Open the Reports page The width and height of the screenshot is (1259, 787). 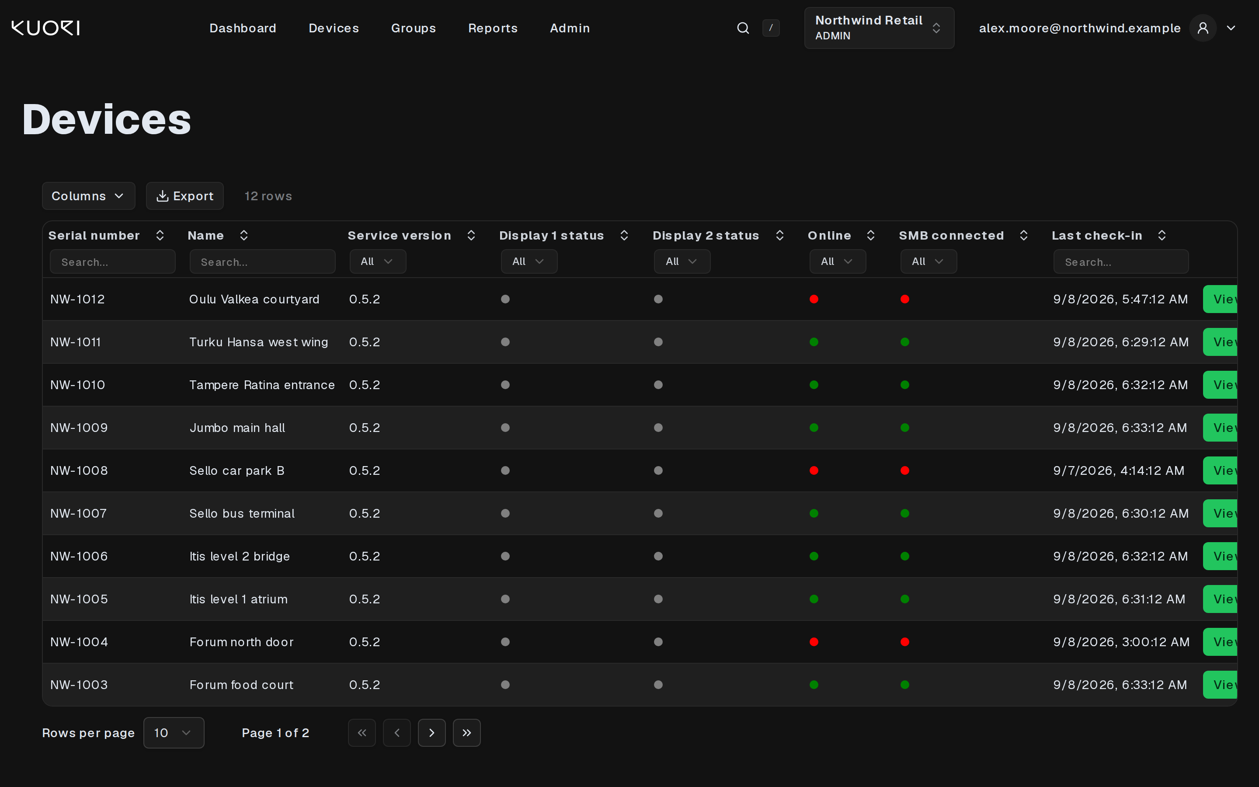point(493,28)
